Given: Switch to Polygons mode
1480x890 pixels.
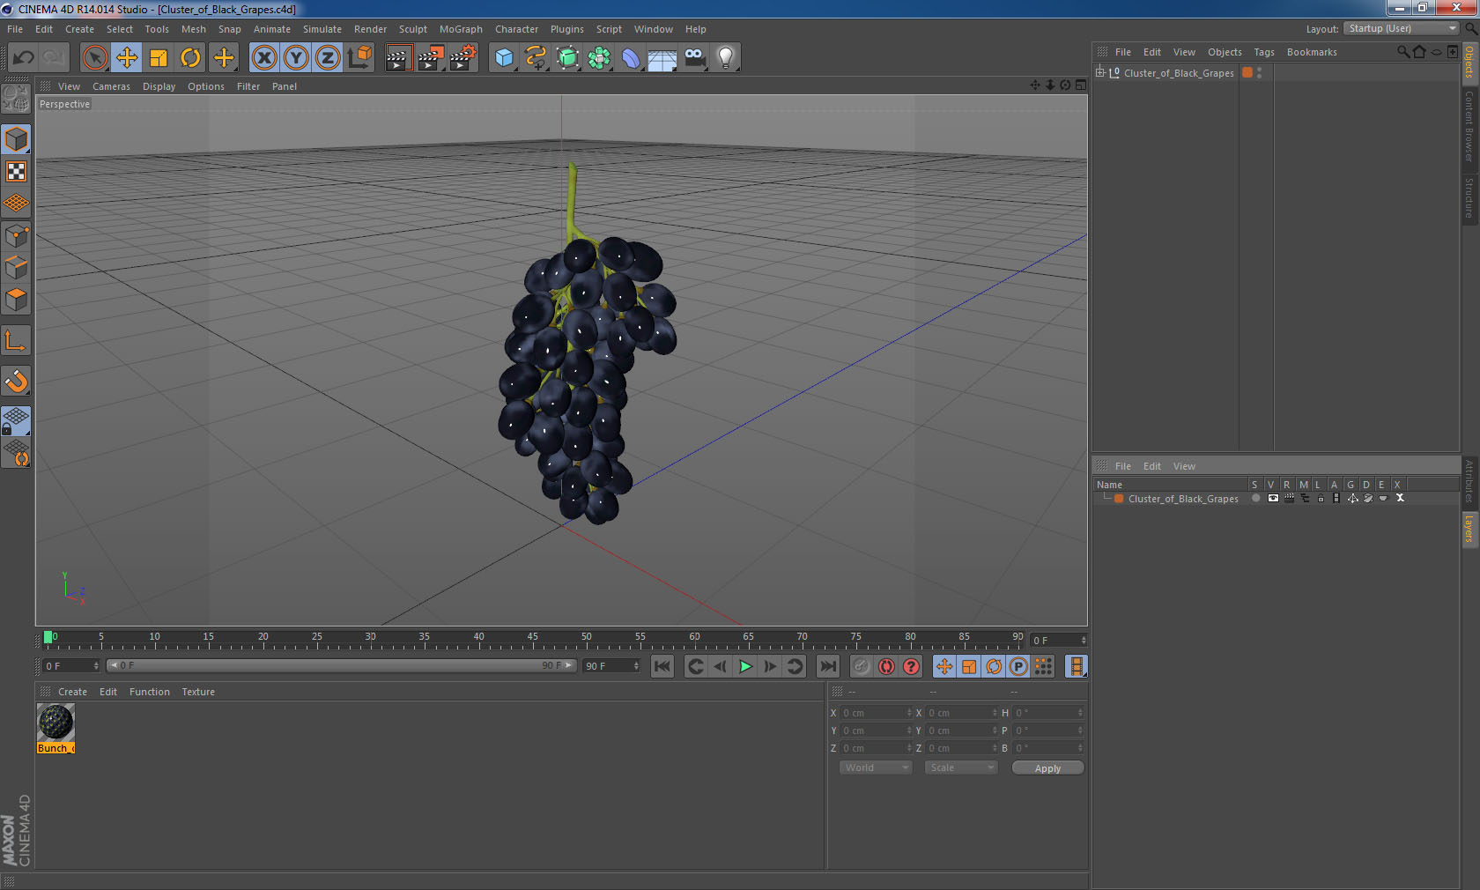Looking at the screenshot, I should coord(16,300).
